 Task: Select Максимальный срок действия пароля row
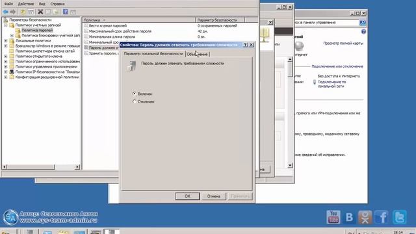pos(120,31)
